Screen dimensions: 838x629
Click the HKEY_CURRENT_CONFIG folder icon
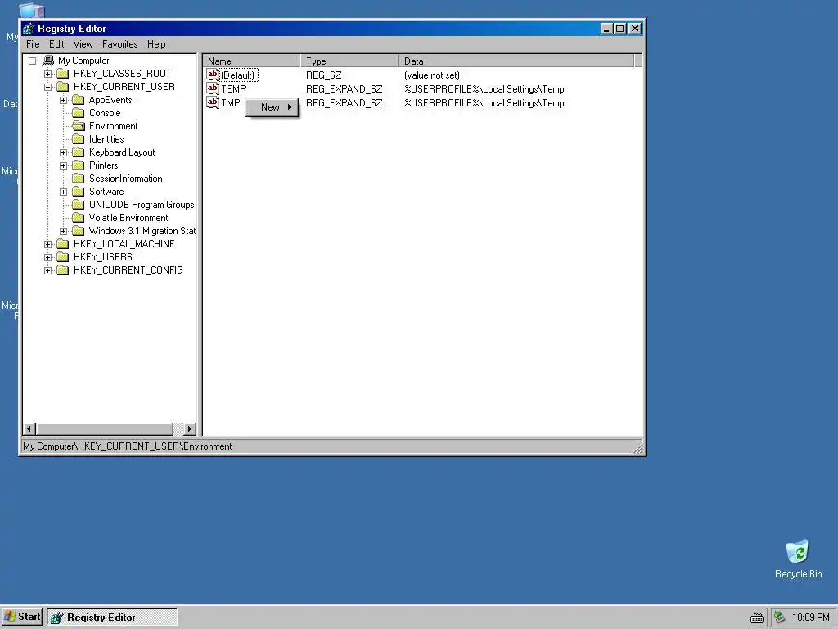pos(62,270)
